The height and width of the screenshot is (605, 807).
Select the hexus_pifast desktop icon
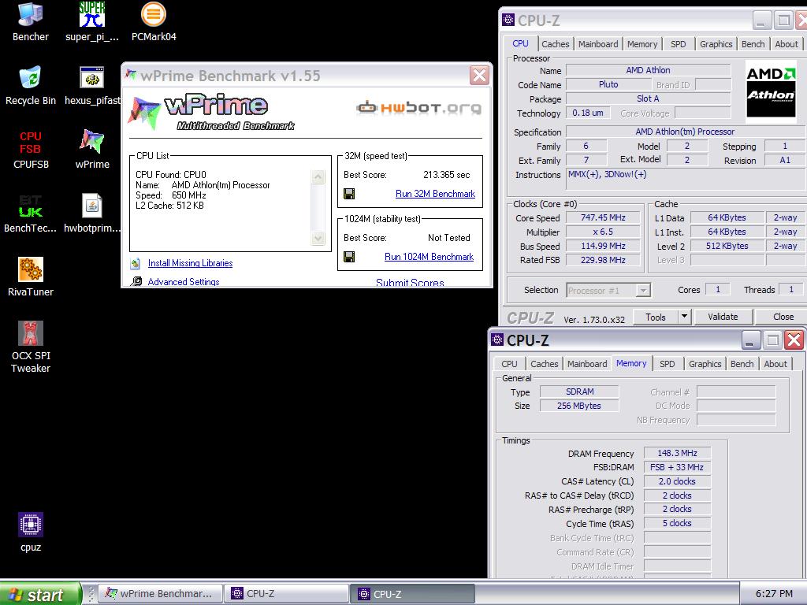[x=92, y=87]
